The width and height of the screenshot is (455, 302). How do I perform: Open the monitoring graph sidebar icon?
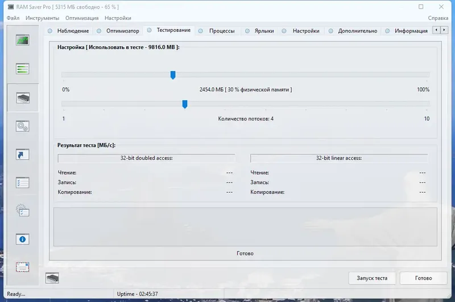(x=23, y=40)
